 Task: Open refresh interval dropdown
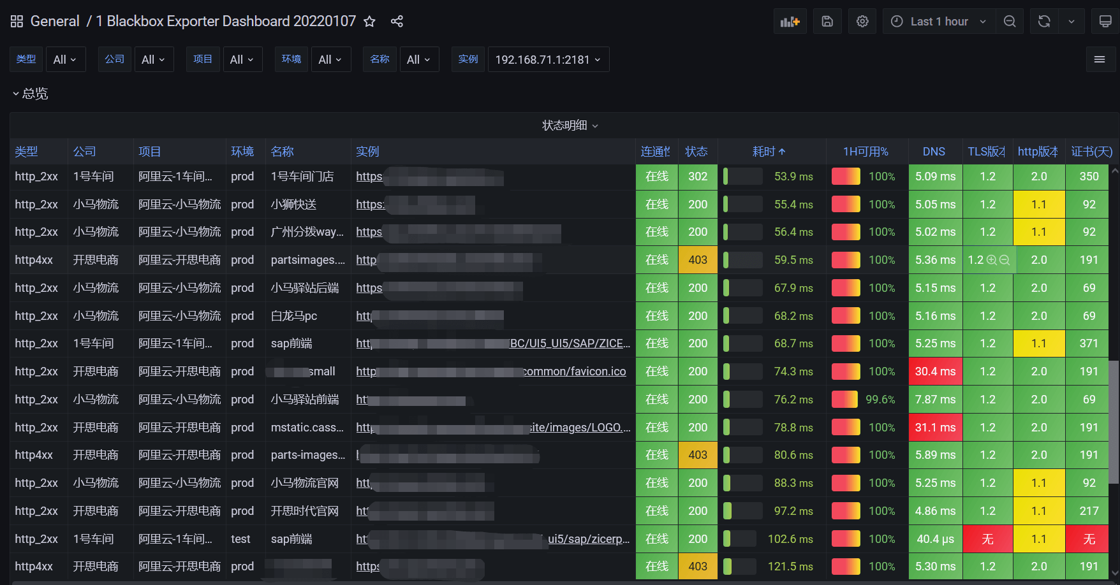(x=1072, y=22)
